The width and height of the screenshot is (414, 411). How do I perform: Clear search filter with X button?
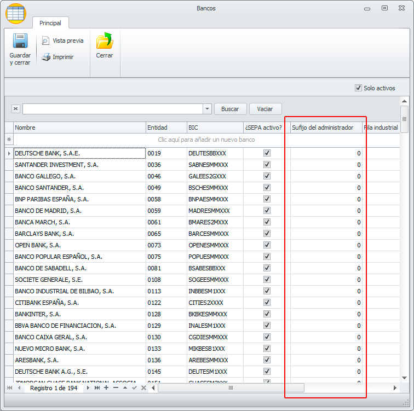pos(15,109)
